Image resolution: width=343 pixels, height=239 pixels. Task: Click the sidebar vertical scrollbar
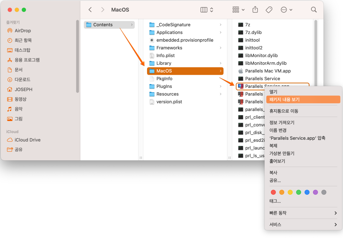77,56
